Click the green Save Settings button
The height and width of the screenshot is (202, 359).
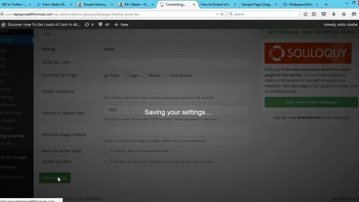point(55,178)
